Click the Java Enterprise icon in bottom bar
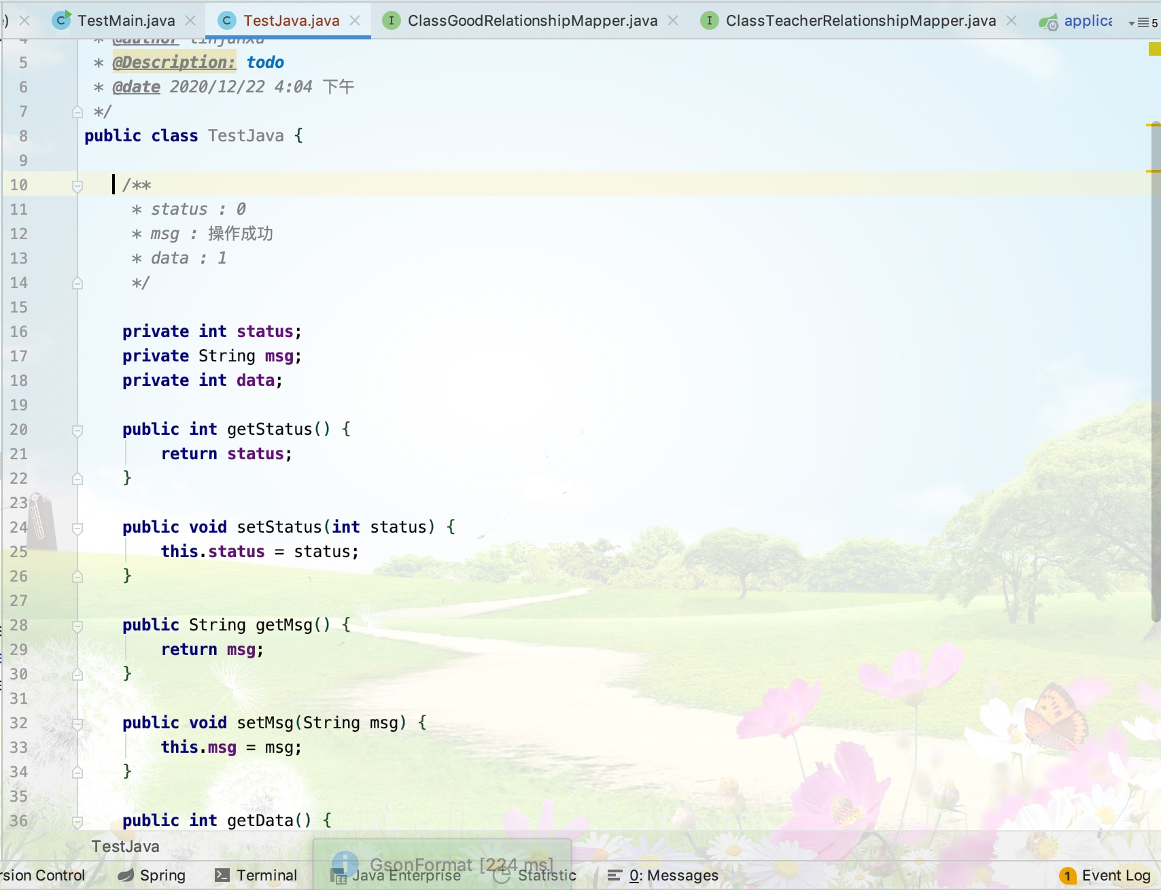The height and width of the screenshot is (890, 1161). [x=339, y=876]
